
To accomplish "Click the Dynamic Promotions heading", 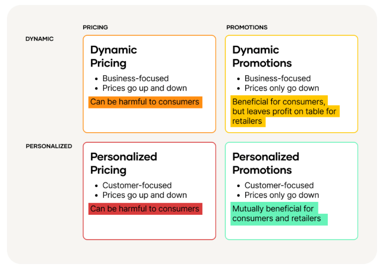I will pos(262,56).
